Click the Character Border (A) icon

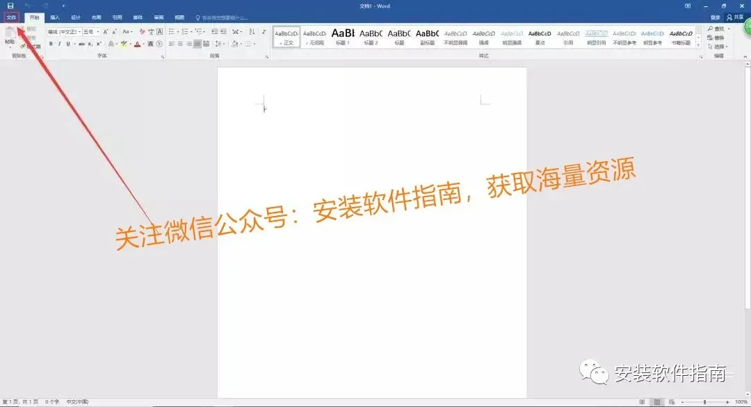coord(159,31)
